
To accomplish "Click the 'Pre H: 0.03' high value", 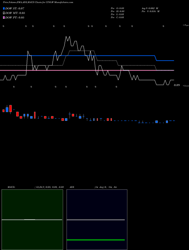I will click(118, 11).
